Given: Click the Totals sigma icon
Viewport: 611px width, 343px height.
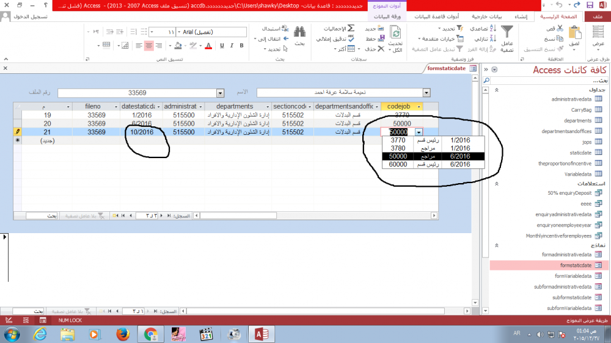Looking at the screenshot, I should point(351,28).
